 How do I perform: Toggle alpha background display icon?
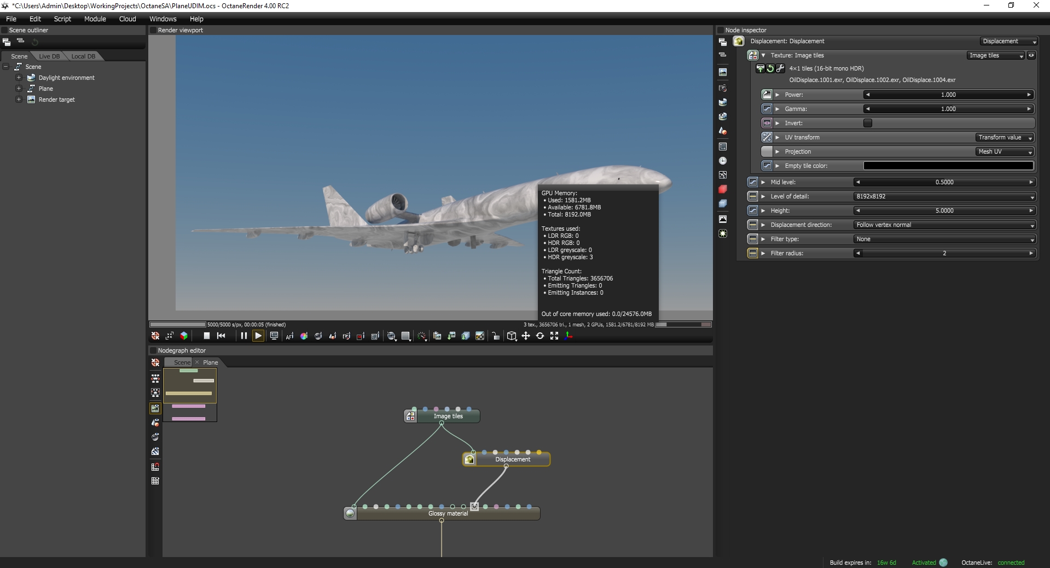480,336
